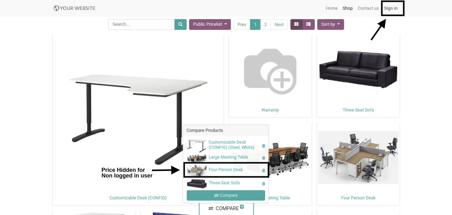
Task: Remove Four Person Desk using trash icon
Action: click(x=263, y=171)
